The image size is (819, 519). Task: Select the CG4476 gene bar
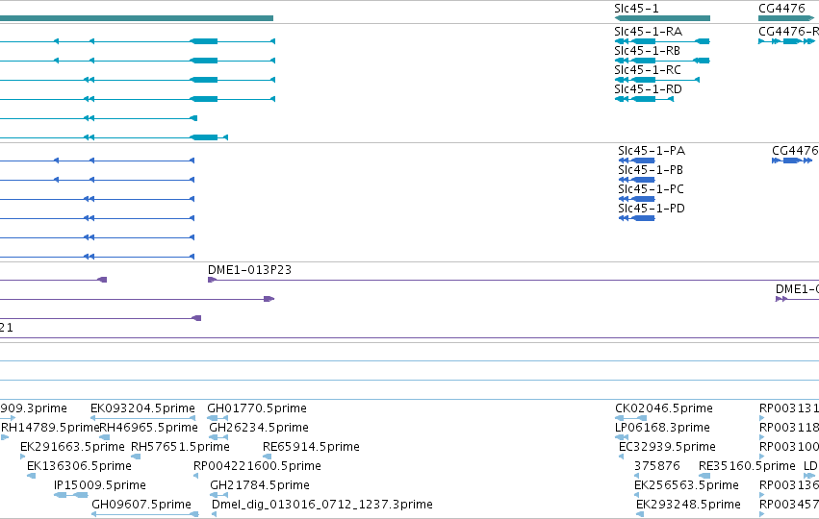786,18
